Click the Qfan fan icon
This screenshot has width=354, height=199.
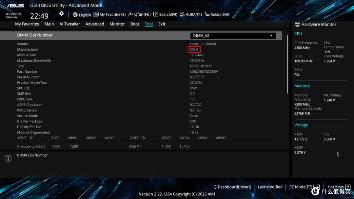[x=130, y=14]
